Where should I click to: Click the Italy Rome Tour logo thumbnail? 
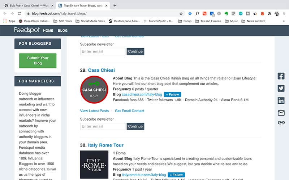[x=94, y=165]
